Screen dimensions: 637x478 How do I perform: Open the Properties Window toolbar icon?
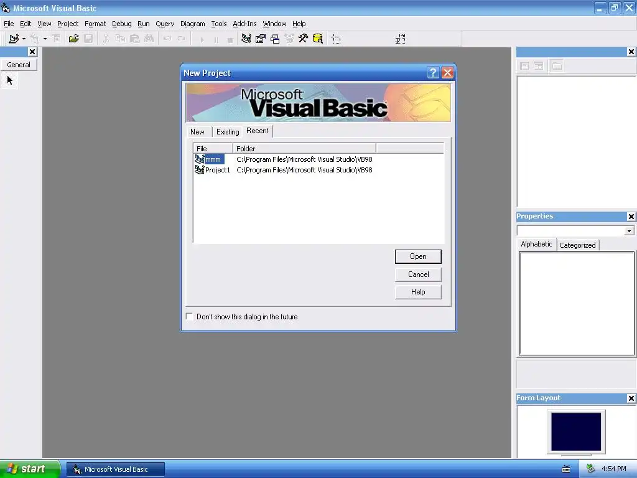click(x=261, y=39)
